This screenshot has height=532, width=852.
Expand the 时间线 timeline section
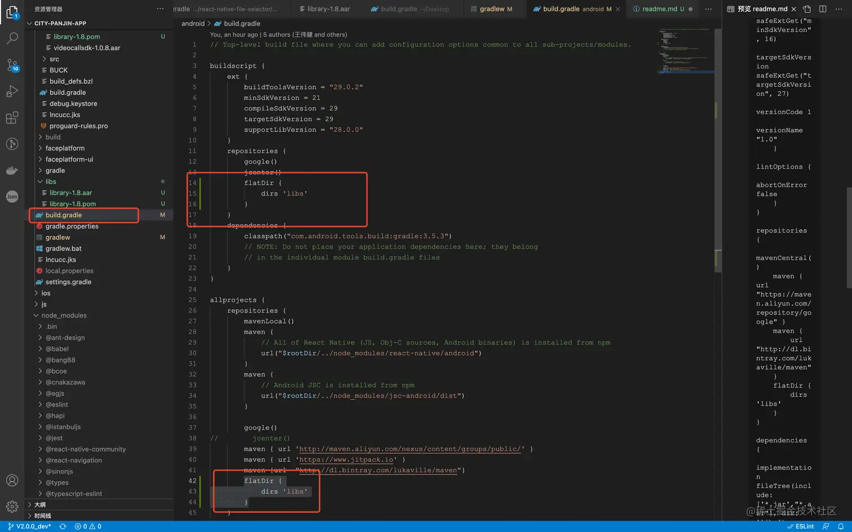point(42,516)
